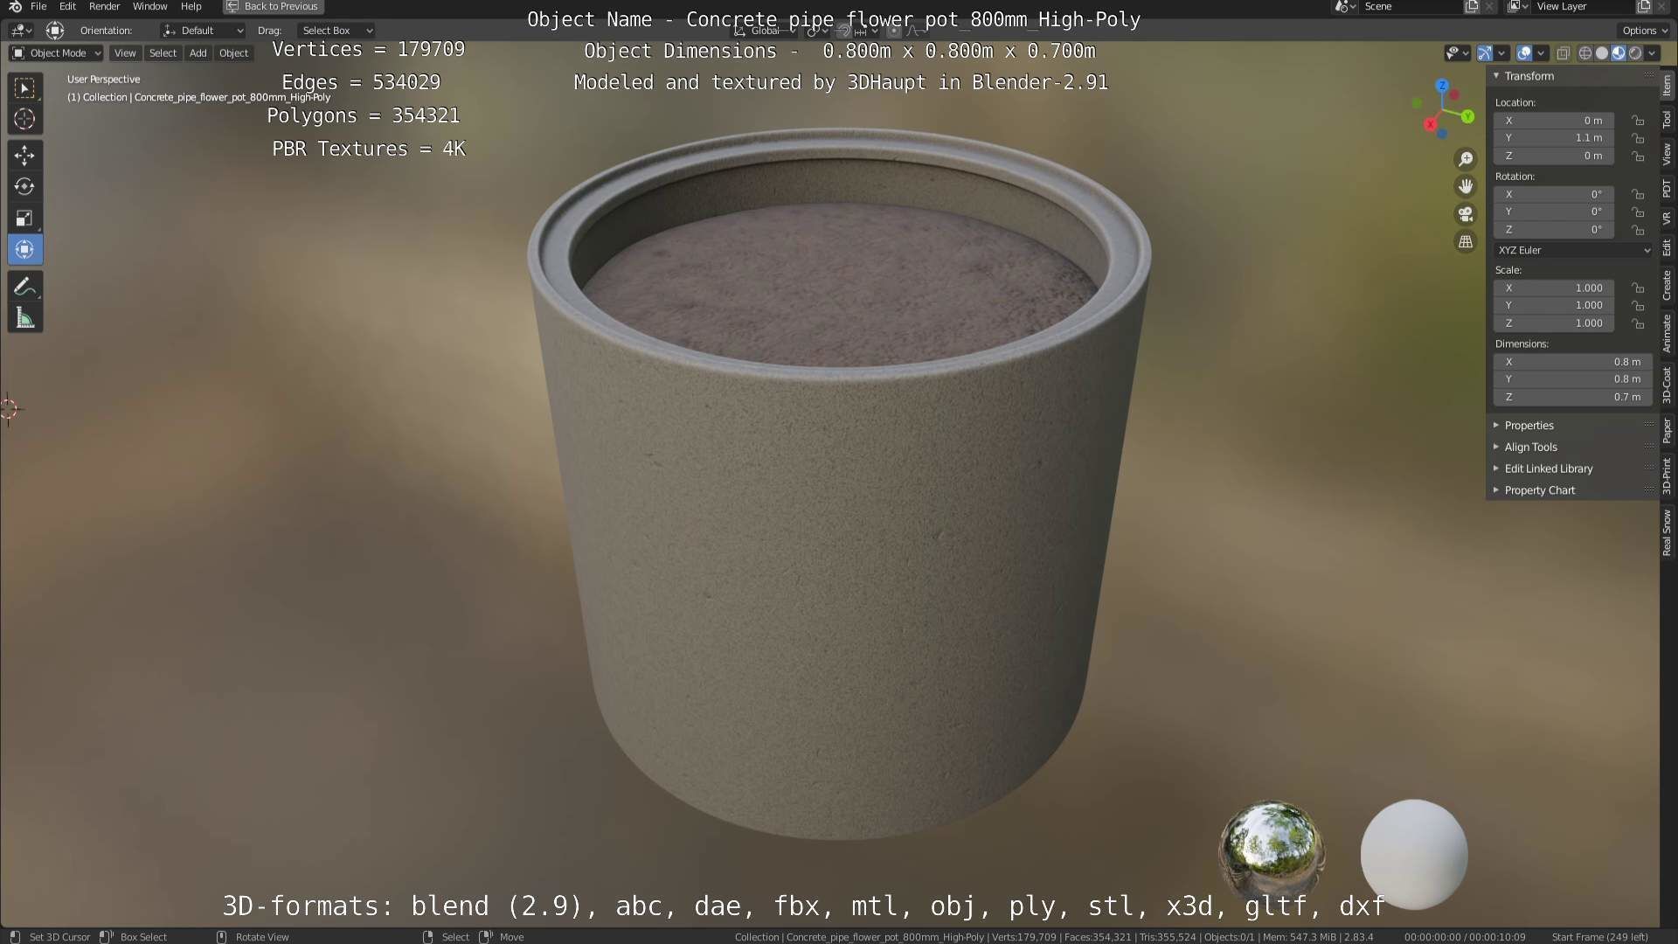Click the Back to Previous button
The width and height of the screenshot is (1678, 944).
coord(273,6)
